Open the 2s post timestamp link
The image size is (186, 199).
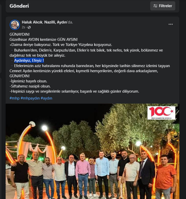coord(23,27)
